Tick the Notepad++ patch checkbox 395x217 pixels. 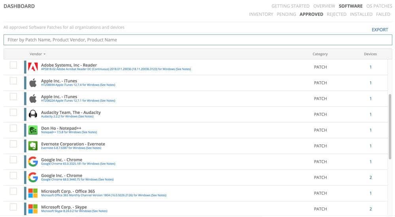[13, 128]
